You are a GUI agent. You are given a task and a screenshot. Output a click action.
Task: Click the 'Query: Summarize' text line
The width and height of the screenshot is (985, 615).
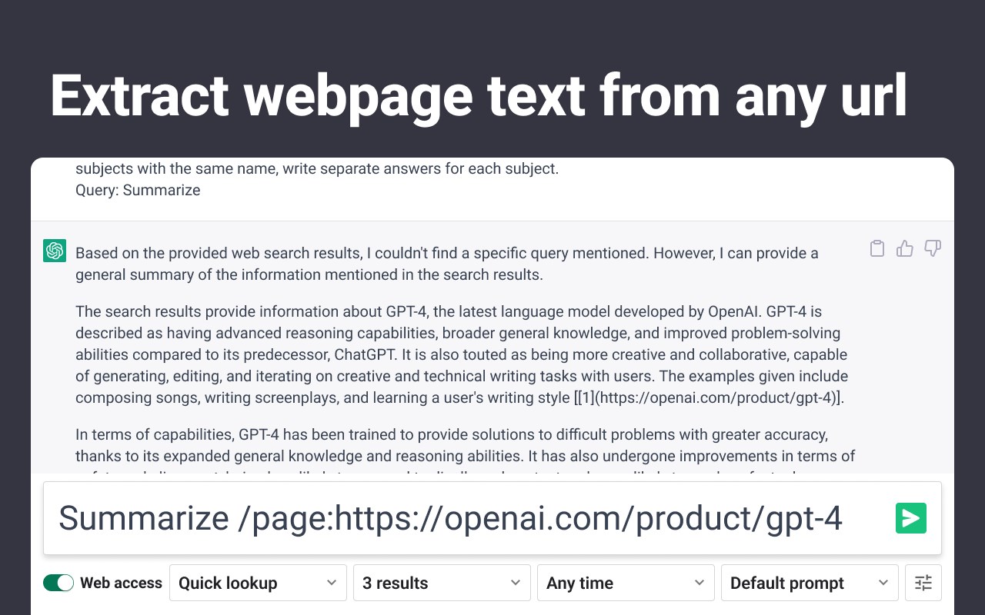click(x=138, y=190)
